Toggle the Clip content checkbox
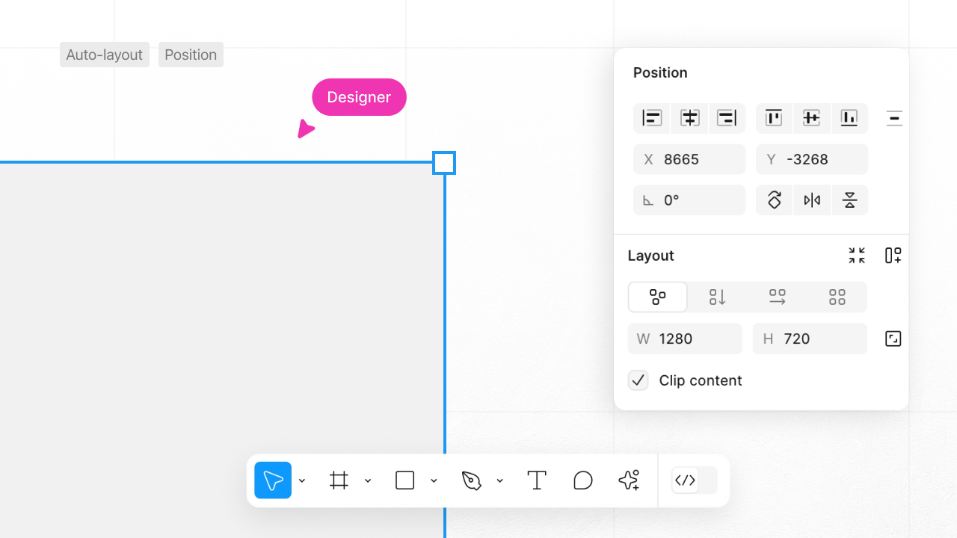Screen dimensions: 957x538 (638, 380)
